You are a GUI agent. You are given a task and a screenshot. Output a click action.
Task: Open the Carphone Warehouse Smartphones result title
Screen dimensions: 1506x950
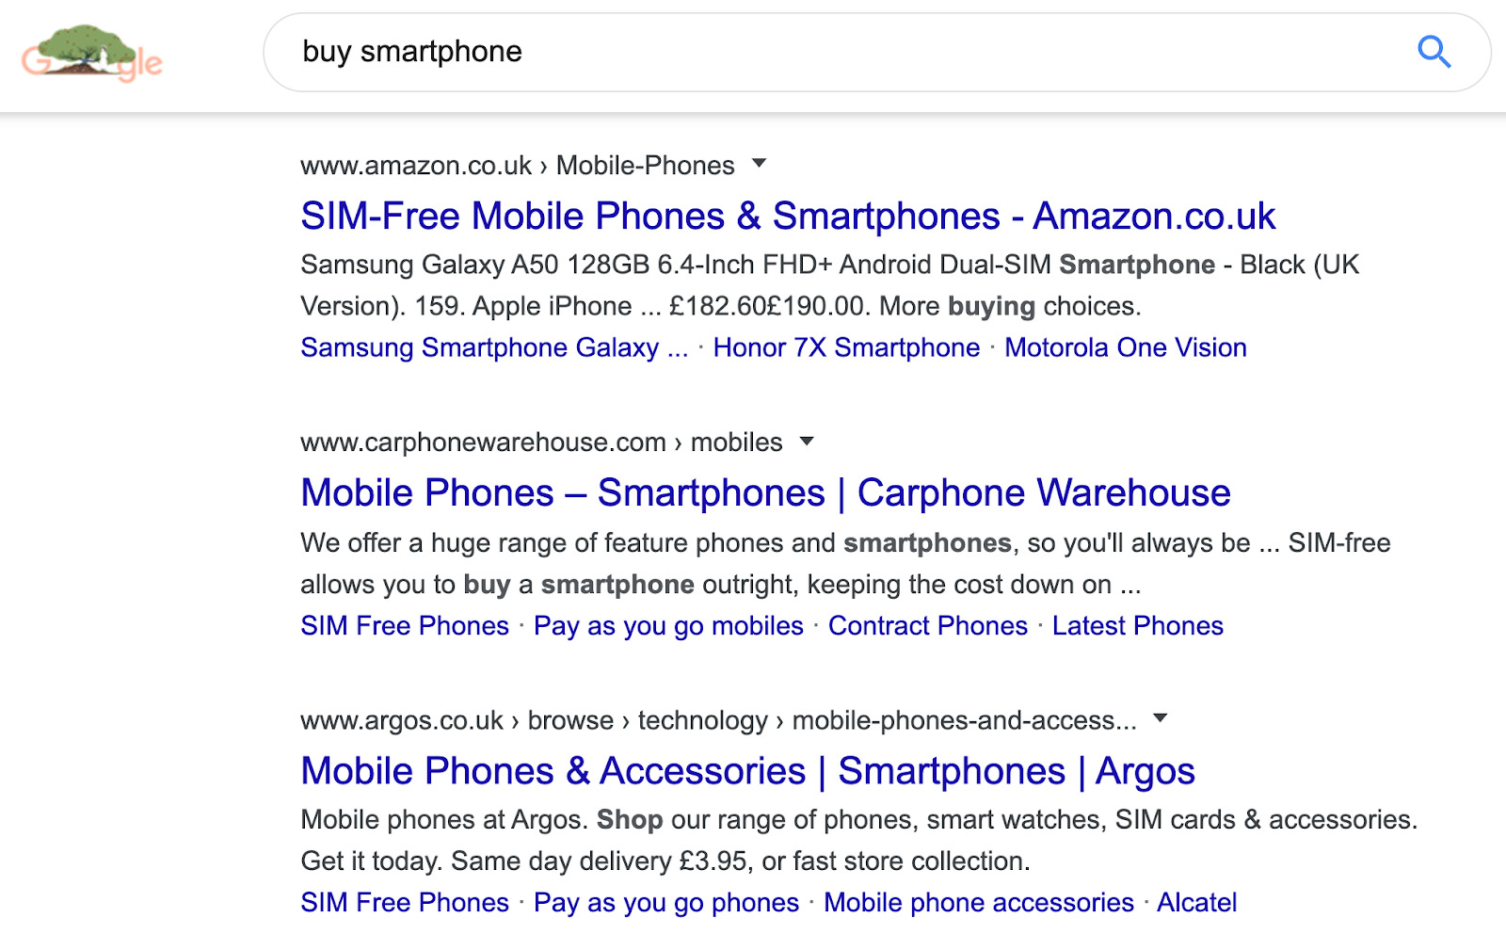764,493
